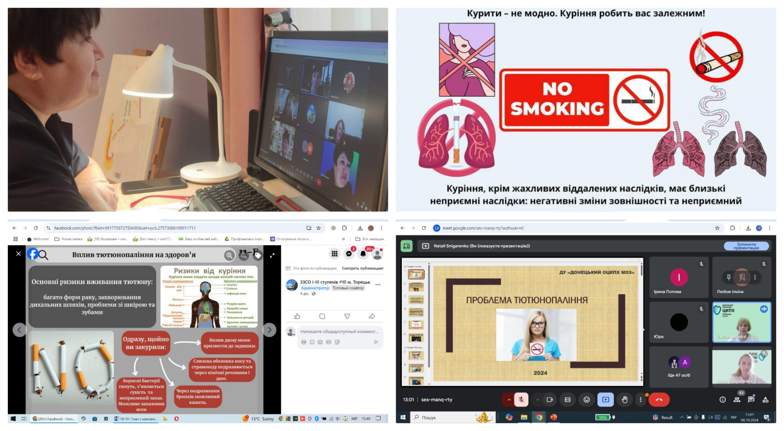Click the red leave call button
This screenshot has width=784, height=431.
pyautogui.click(x=659, y=400)
